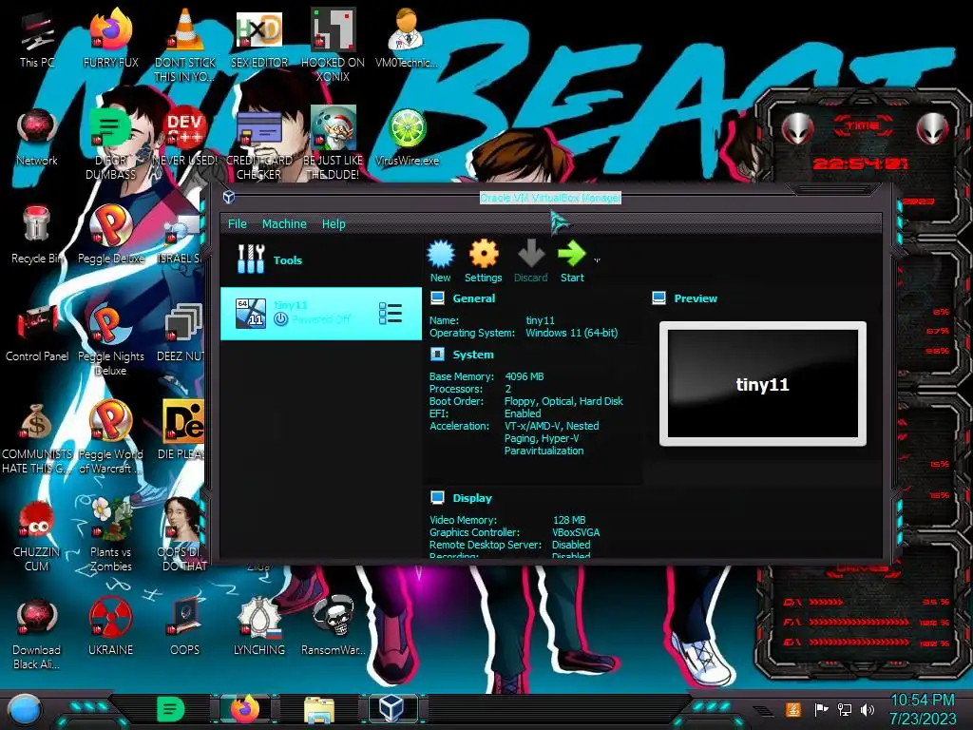Image resolution: width=973 pixels, height=730 pixels.
Task: Select the Recycle Bin on the desktop
Action: click(37, 235)
